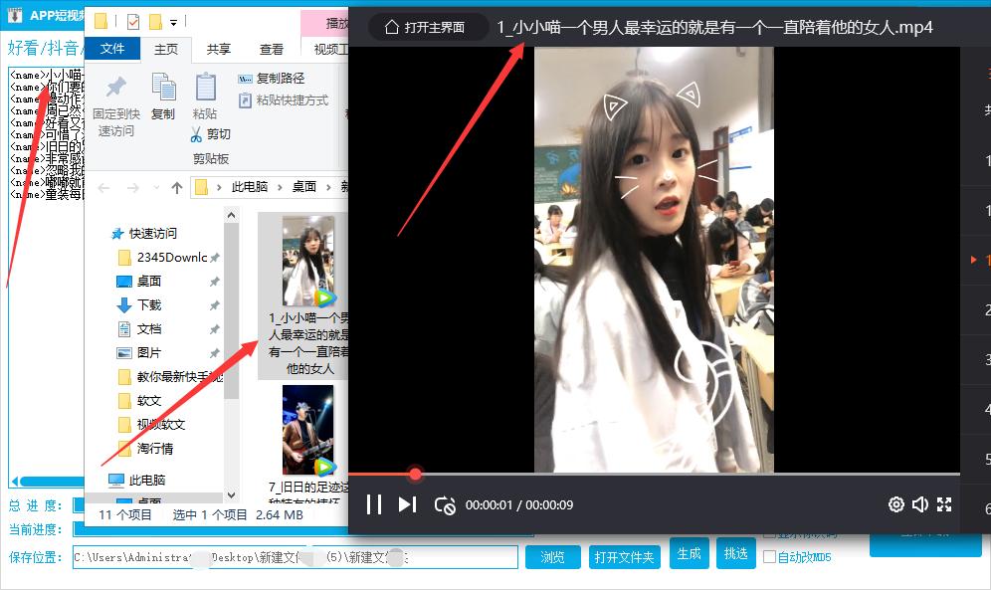Click the 保存位置 save path input field
The width and height of the screenshot is (991, 590).
(x=296, y=557)
